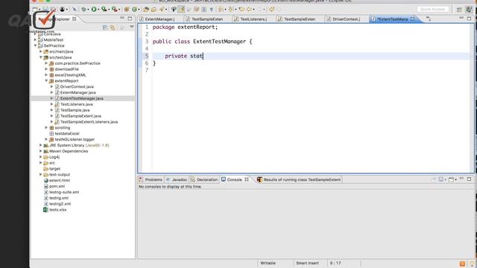Collapse the extentReport package
This screenshot has width=477, height=268.
[46, 81]
